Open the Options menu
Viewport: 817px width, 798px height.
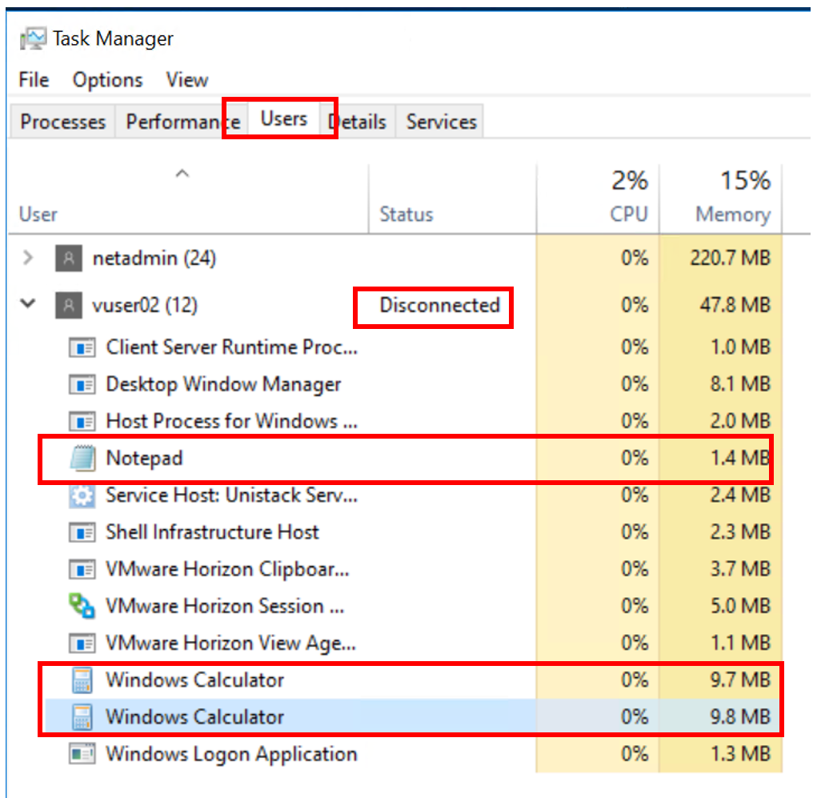(107, 80)
